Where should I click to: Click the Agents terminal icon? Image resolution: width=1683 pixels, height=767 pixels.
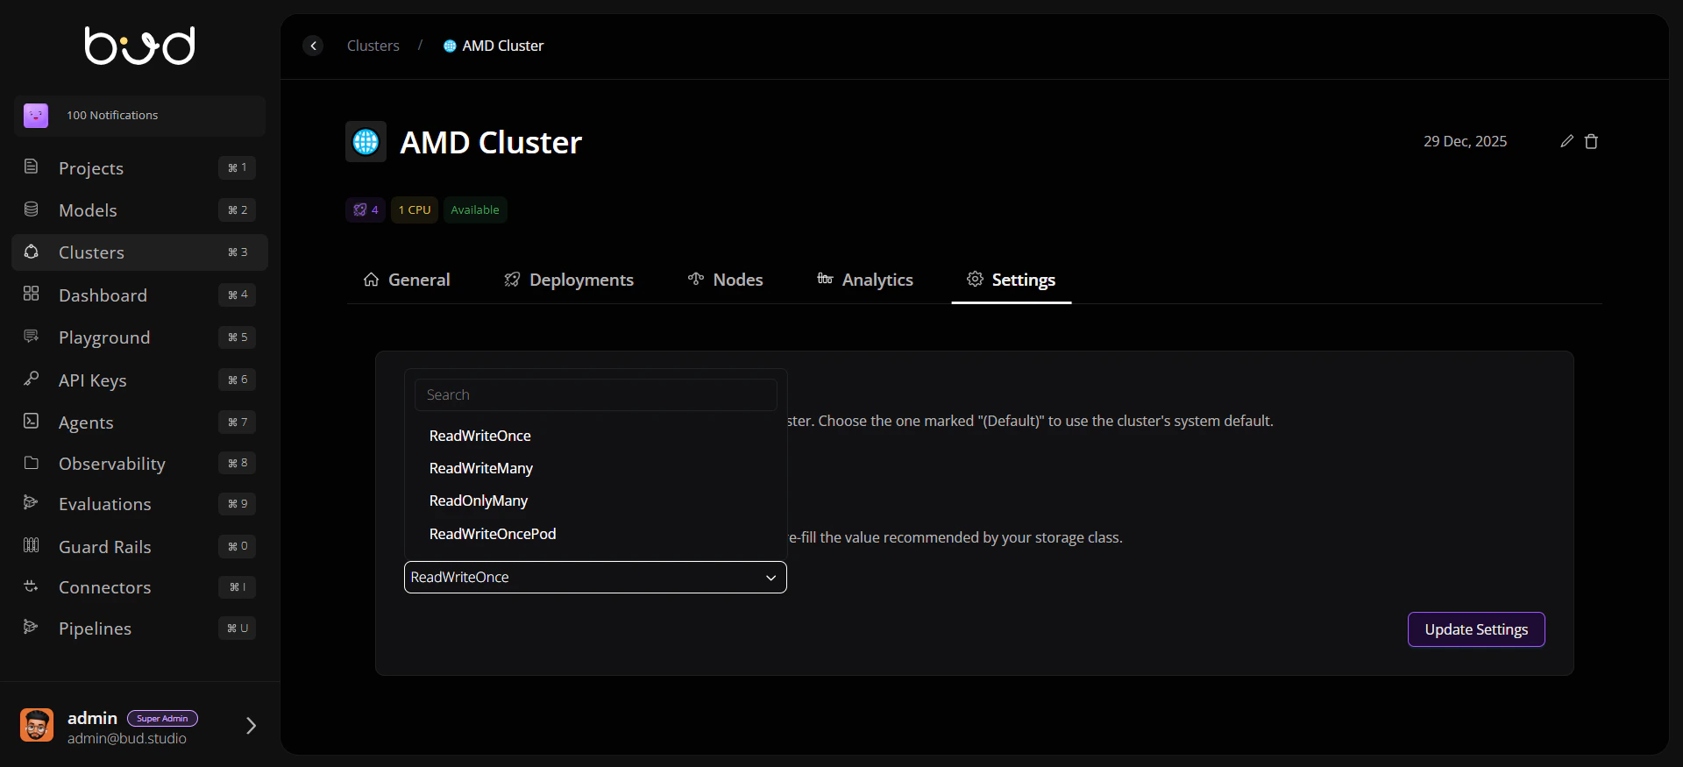tap(31, 421)
